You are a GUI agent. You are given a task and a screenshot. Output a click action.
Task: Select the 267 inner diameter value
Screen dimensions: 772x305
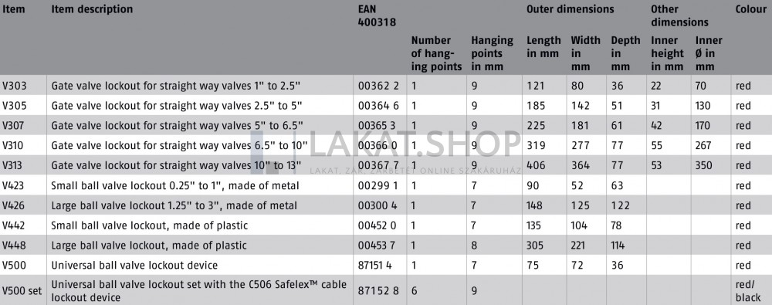703,145
